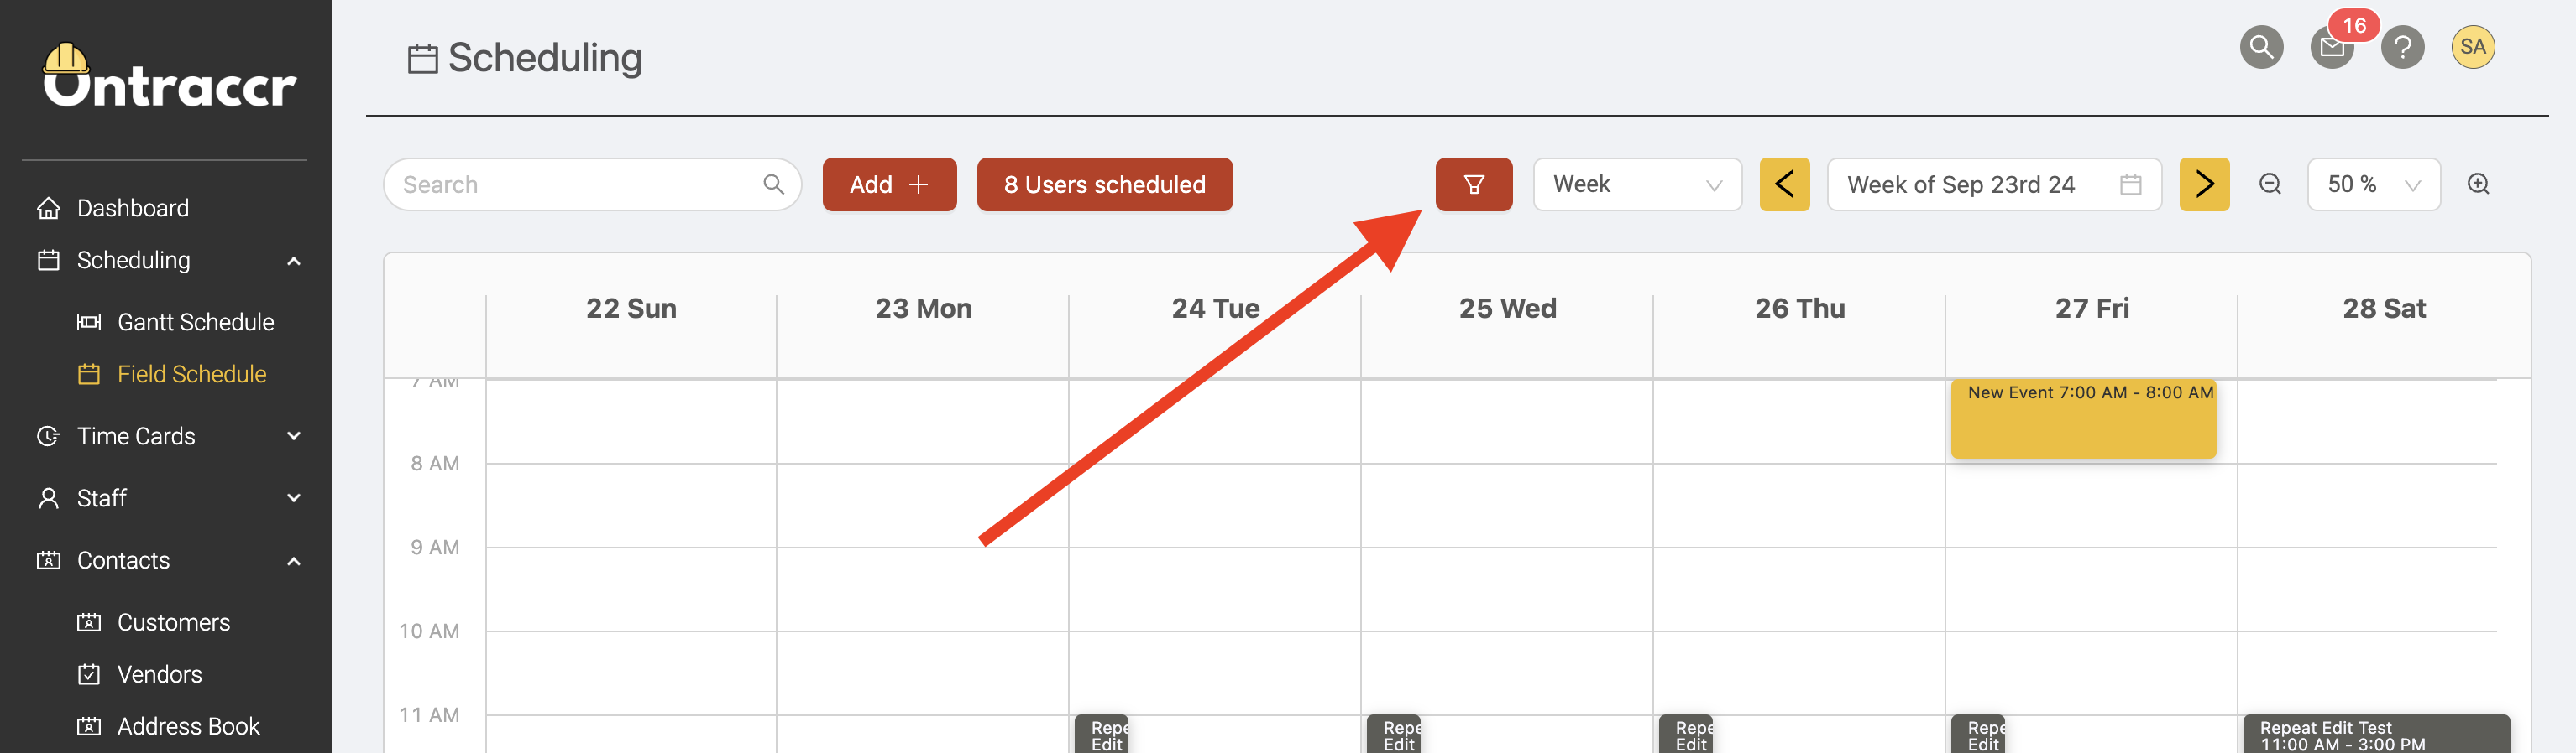
Task: Expand the Staff sidebar section
Action: click(293, 498)
